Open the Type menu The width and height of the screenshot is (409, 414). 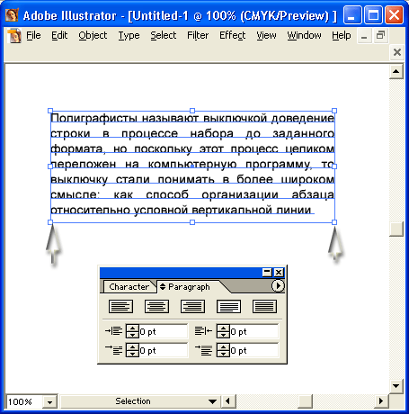tap(129, 35)
